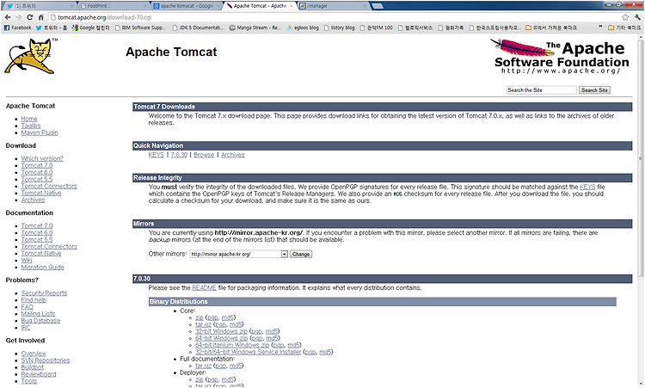This screenshot has height=388, width=645.
Task: Click the Search the Site field
Action: coord(541,90)
